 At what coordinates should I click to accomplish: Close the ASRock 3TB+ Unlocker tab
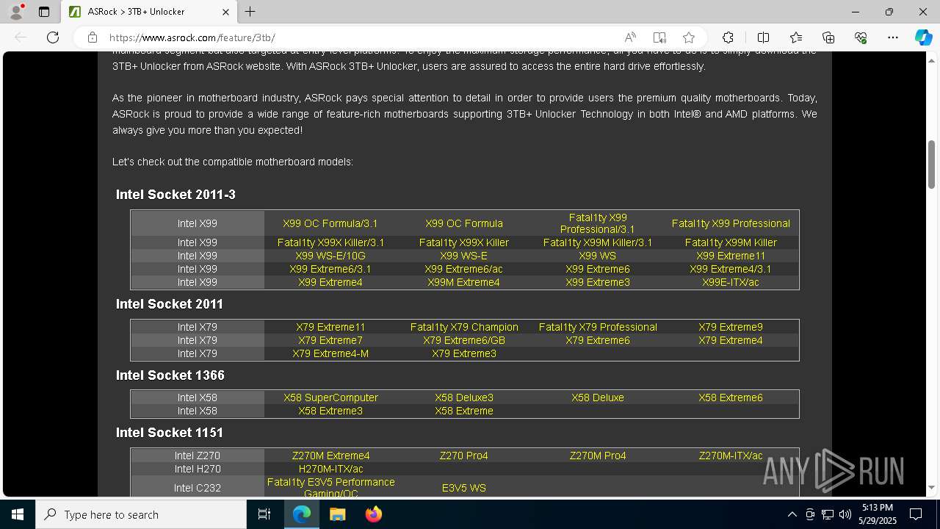(225, 12)
